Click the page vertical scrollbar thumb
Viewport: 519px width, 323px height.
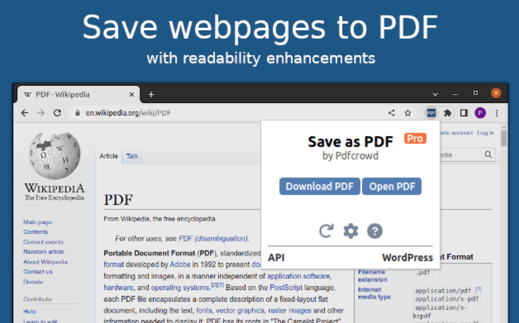pos(504,138)
